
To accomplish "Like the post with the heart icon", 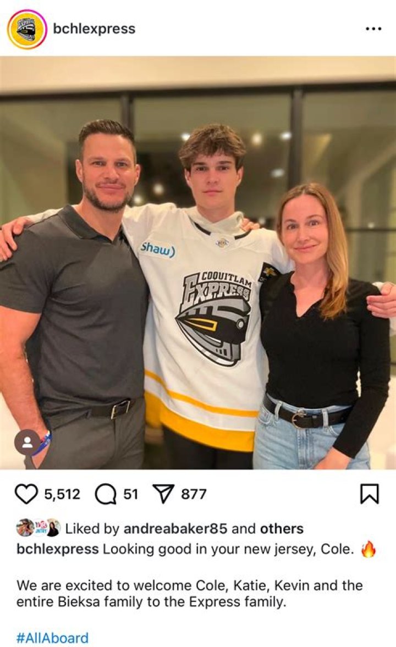I will pyautogui.click(x=26, y=494).
